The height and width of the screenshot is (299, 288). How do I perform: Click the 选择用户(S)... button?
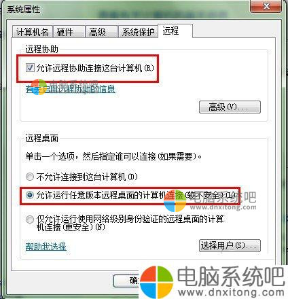tap(230, 245)
